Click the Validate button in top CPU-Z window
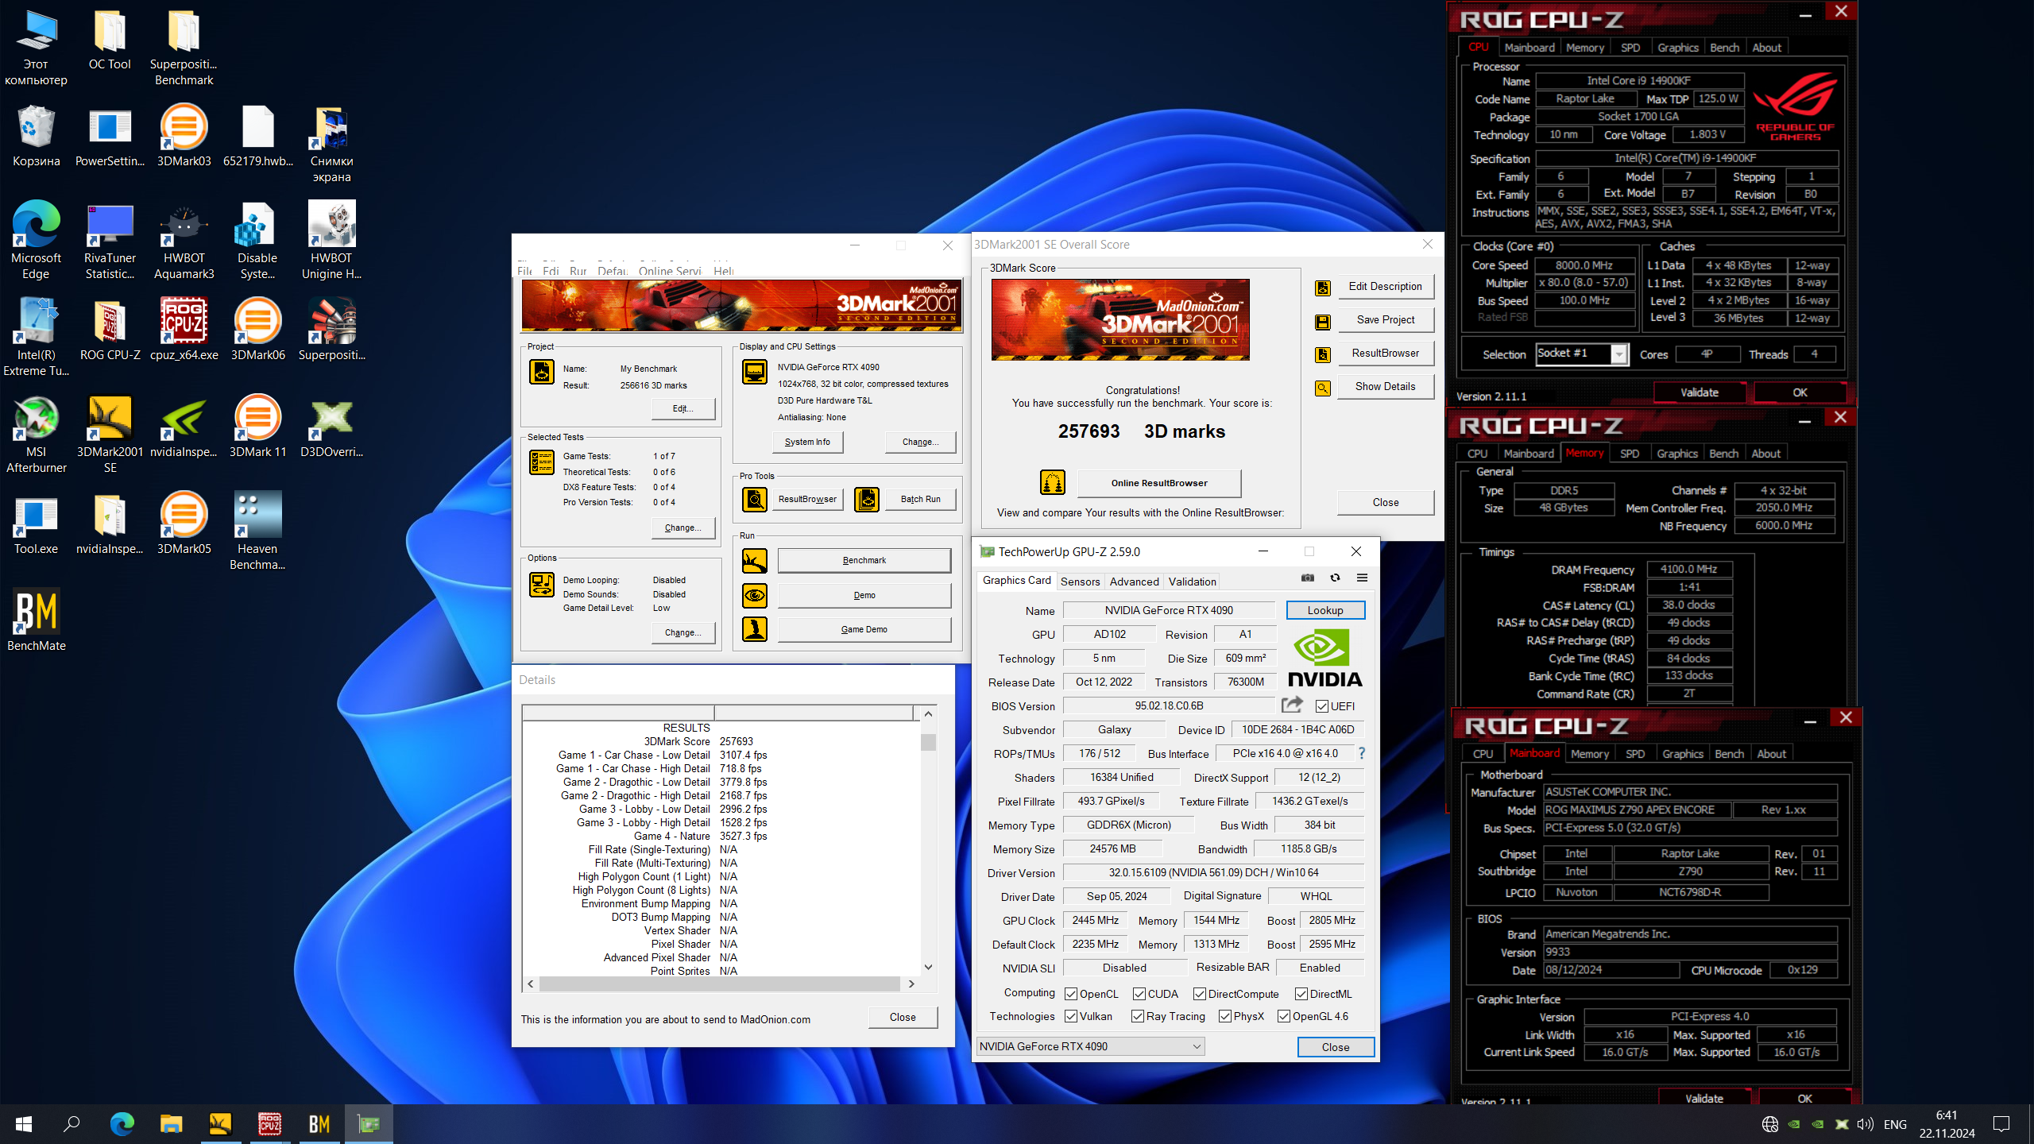 pyautogui.click(x=1700, y=392)
